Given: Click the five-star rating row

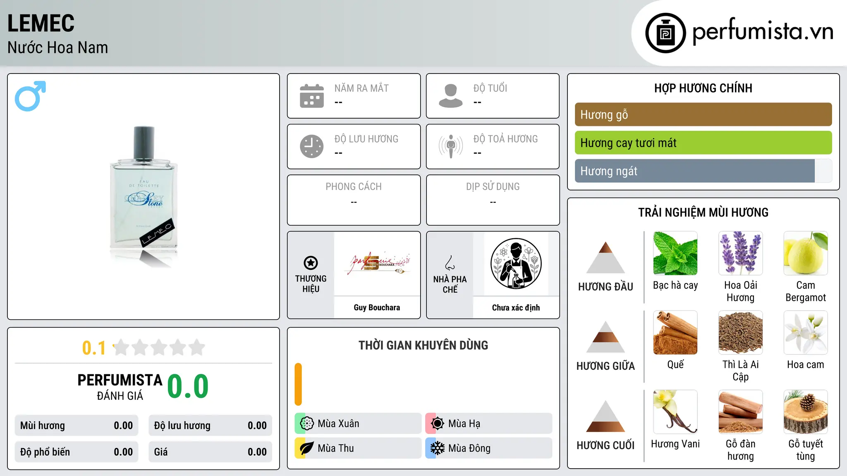Looking at the screenshot, I should click(x=159, y=347).
